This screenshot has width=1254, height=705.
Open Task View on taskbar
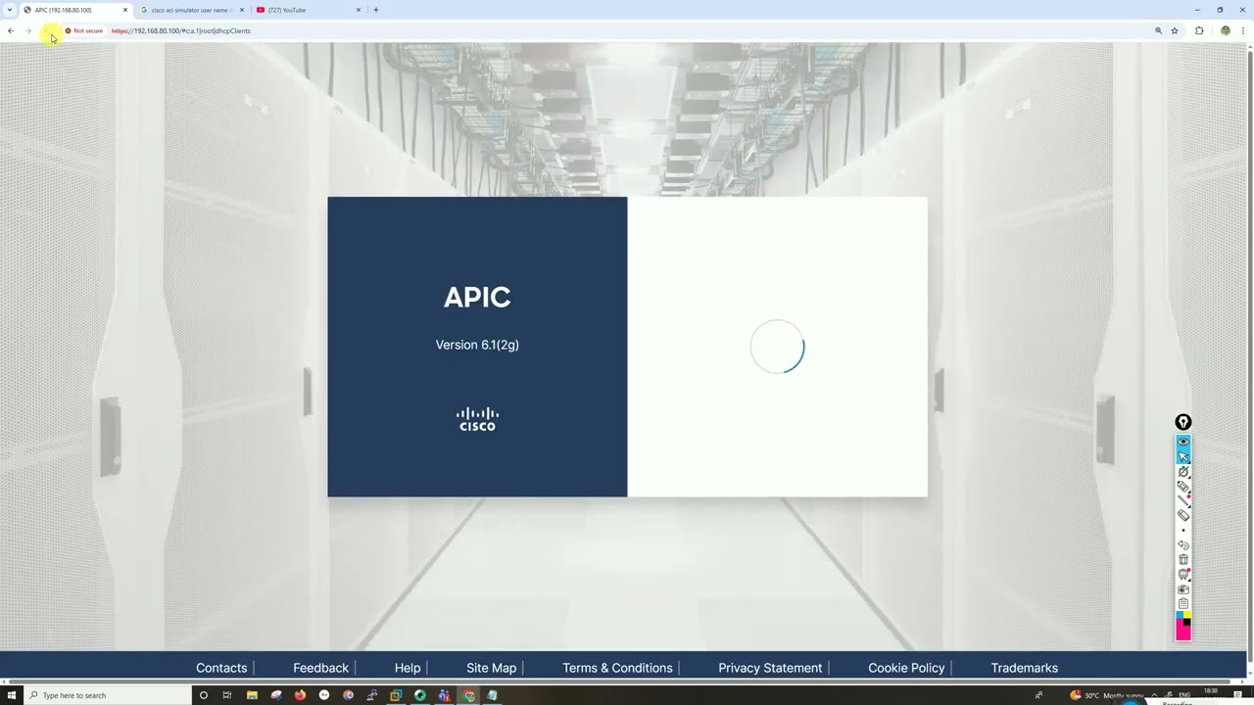pos(227,695)
